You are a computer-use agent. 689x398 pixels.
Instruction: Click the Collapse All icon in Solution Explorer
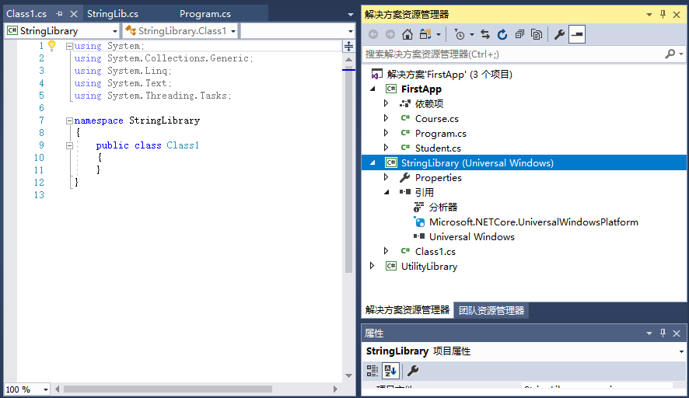[519, 34]
